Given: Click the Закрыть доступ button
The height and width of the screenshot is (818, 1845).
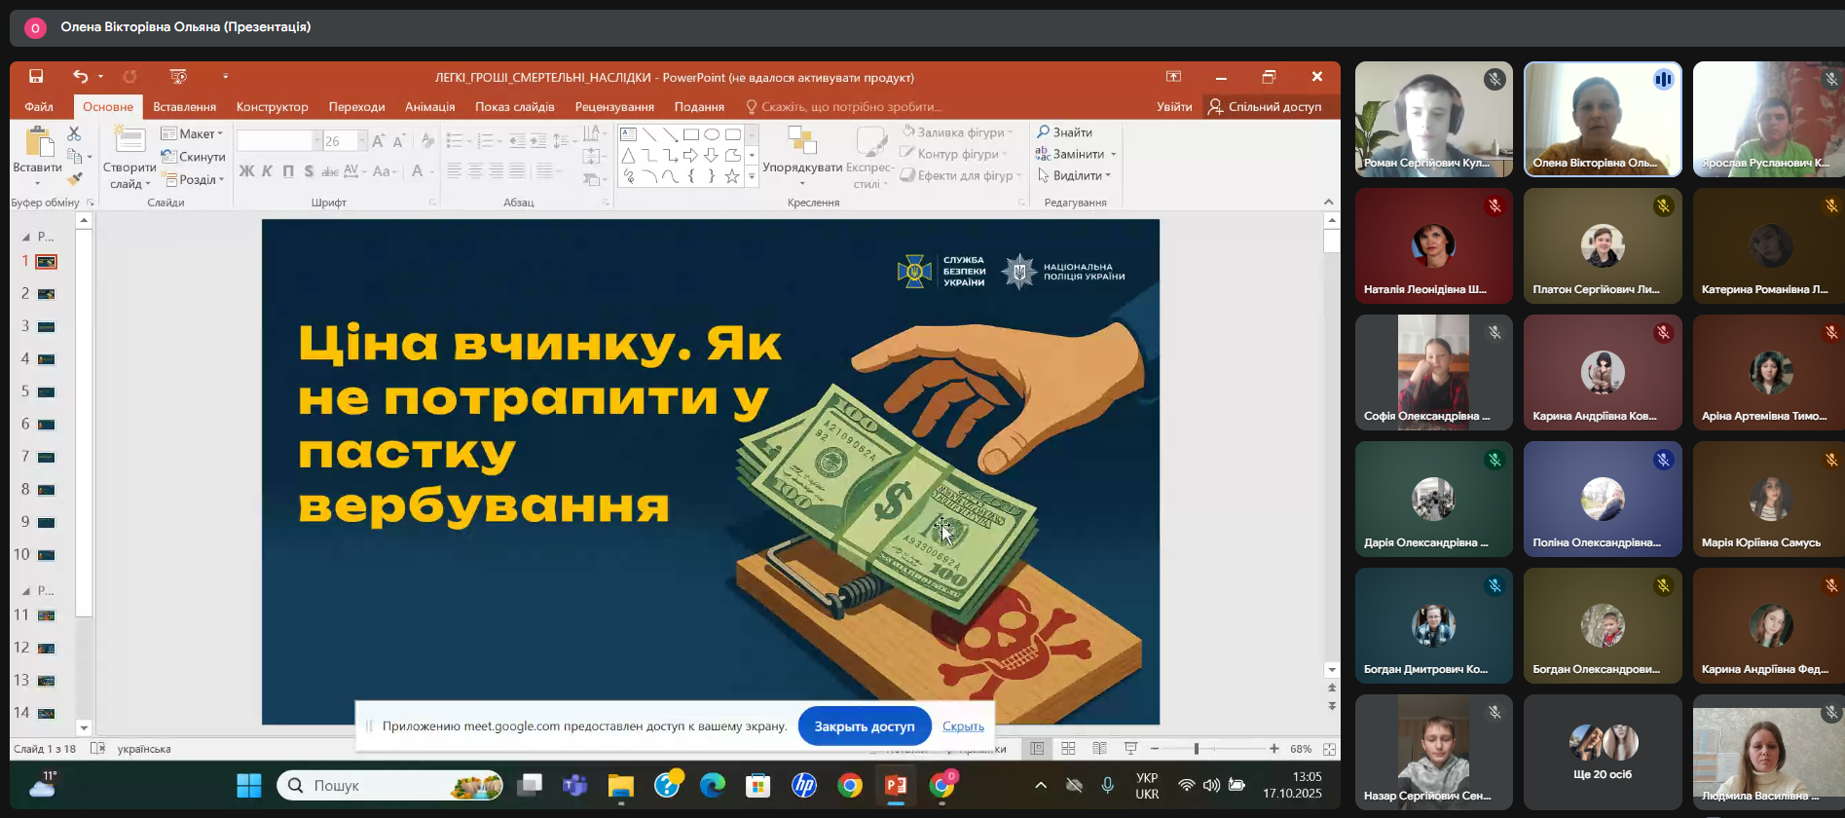Looking at the screenshot, I should 864,726.
